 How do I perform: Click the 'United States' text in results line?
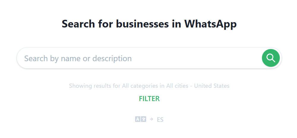(212, 86)
